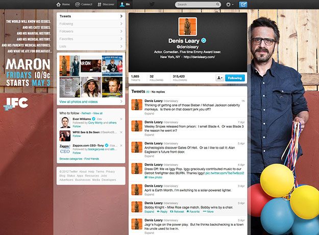View all Who to follow suggestions
The height and width of the screenshot is (235, 319).
coord(98,113)
